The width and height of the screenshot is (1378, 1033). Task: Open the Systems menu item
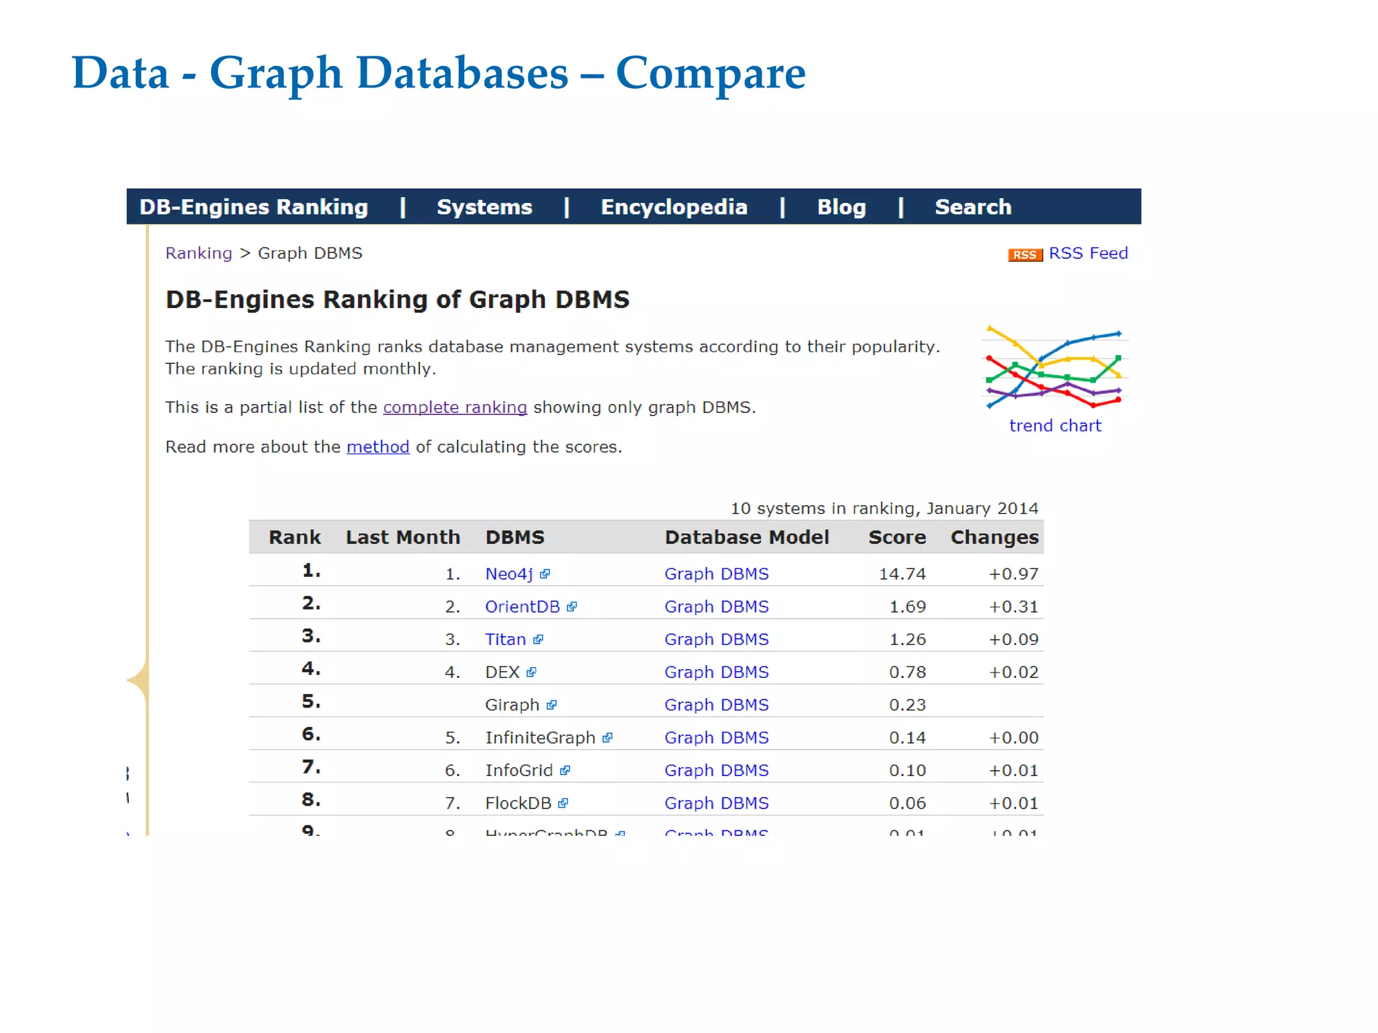coord(484,207)
